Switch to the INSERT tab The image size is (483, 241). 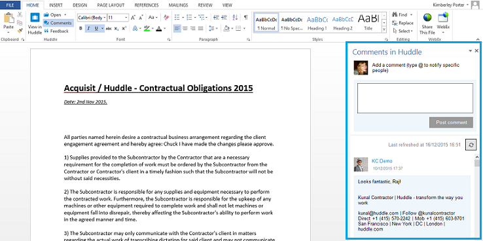point(56,5)
